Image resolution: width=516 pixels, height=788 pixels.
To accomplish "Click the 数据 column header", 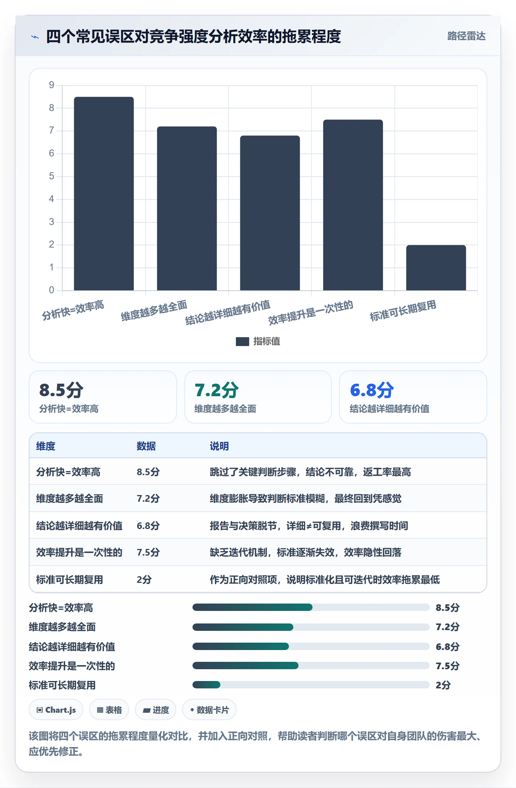I will tap(146, 446).
